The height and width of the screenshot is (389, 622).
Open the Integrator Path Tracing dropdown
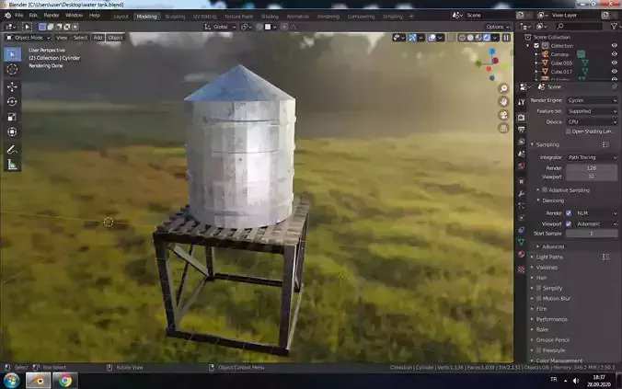(x=592, y=157)
